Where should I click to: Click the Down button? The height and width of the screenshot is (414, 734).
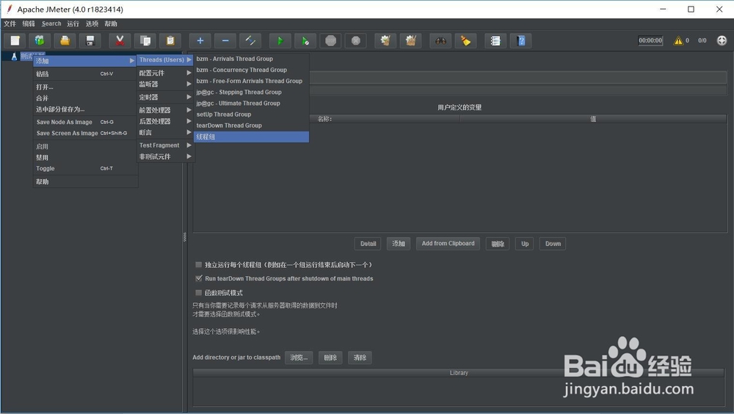coord(553,244)
